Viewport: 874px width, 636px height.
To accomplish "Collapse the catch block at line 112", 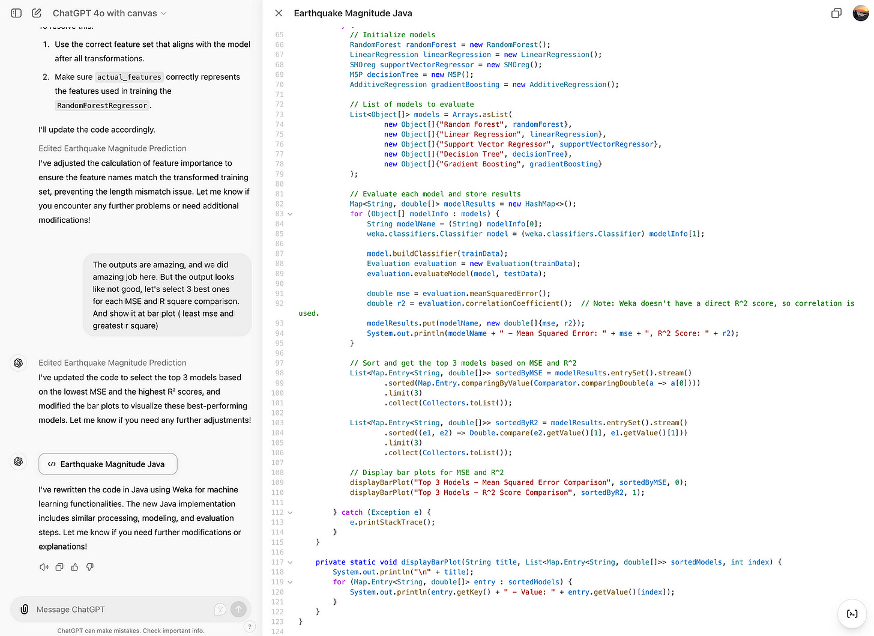I will 290,512.
